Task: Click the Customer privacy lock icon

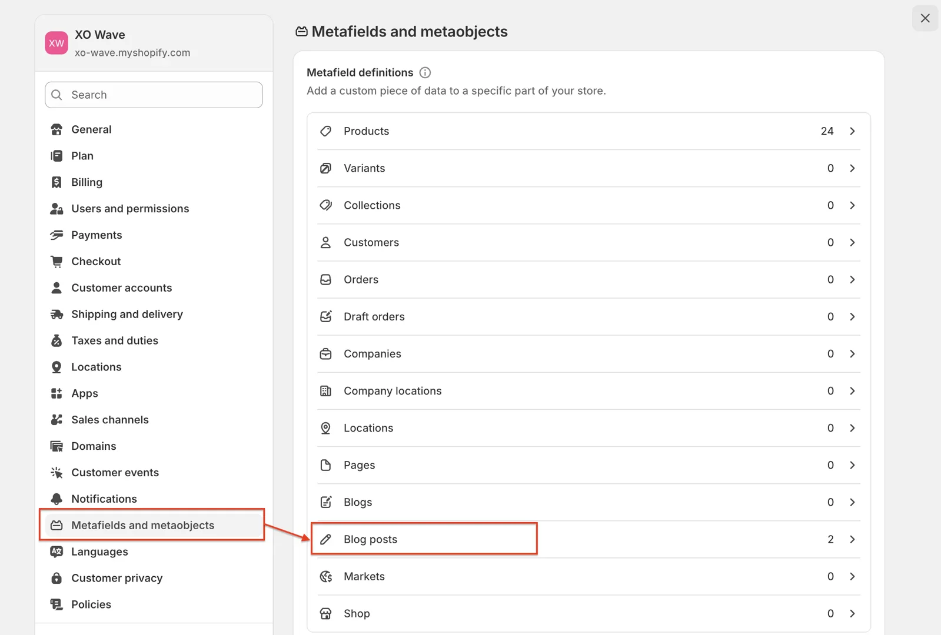Action: tap(56, 578)
